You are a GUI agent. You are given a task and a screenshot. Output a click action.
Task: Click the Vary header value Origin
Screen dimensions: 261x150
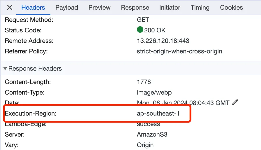coord(145,145)
